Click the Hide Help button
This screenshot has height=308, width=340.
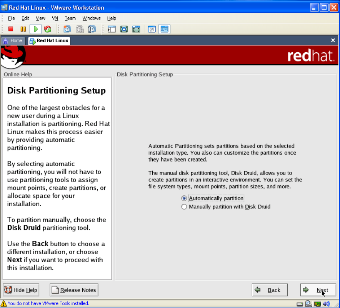coord(21,290)
